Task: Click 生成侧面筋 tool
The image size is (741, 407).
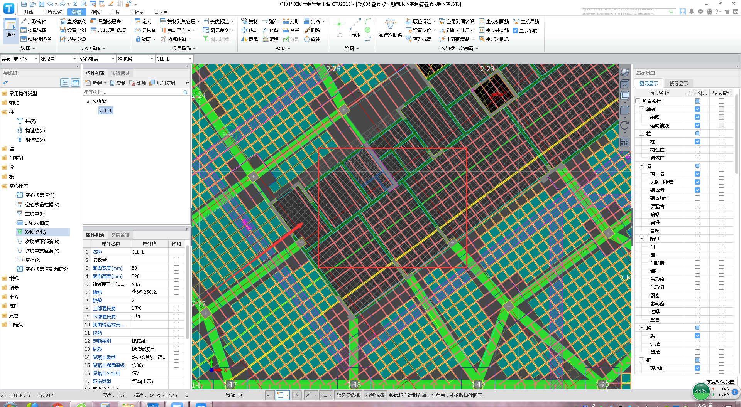Action: 494,21
